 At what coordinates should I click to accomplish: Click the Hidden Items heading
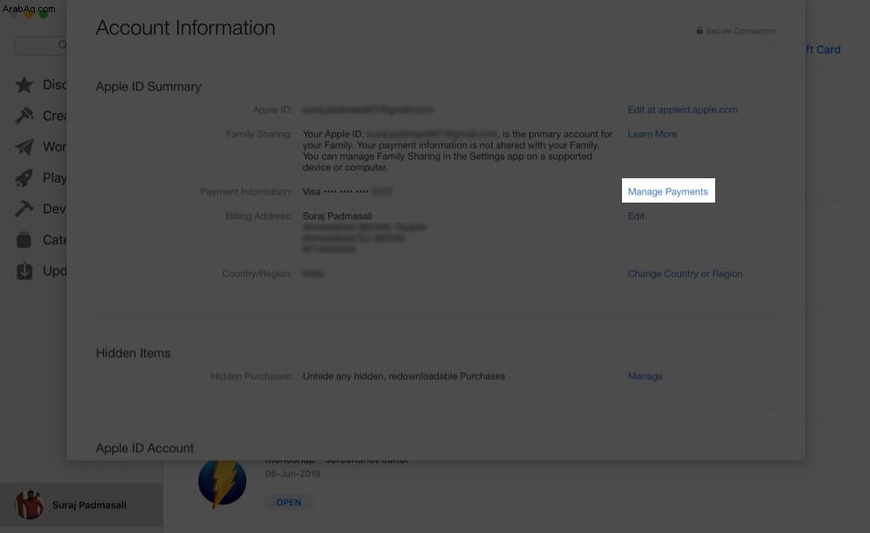pyautogui.click(x=133, y=353)
